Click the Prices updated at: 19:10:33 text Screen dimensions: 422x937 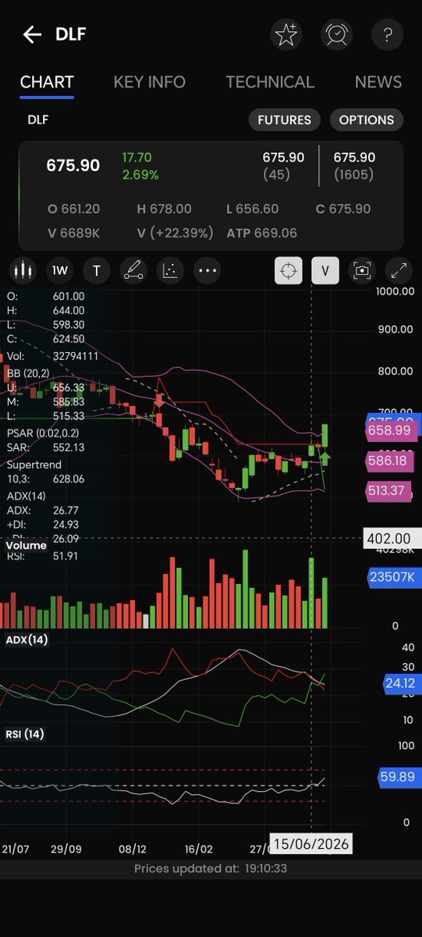pyautogui.click(x=211, y=868)
